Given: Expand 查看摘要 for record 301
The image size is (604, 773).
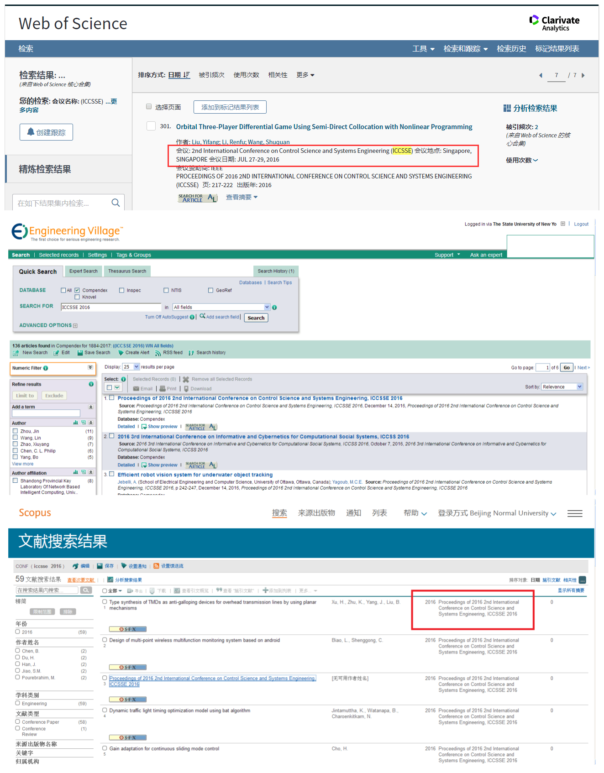Looking at the screenshot, I should (242, 197).
